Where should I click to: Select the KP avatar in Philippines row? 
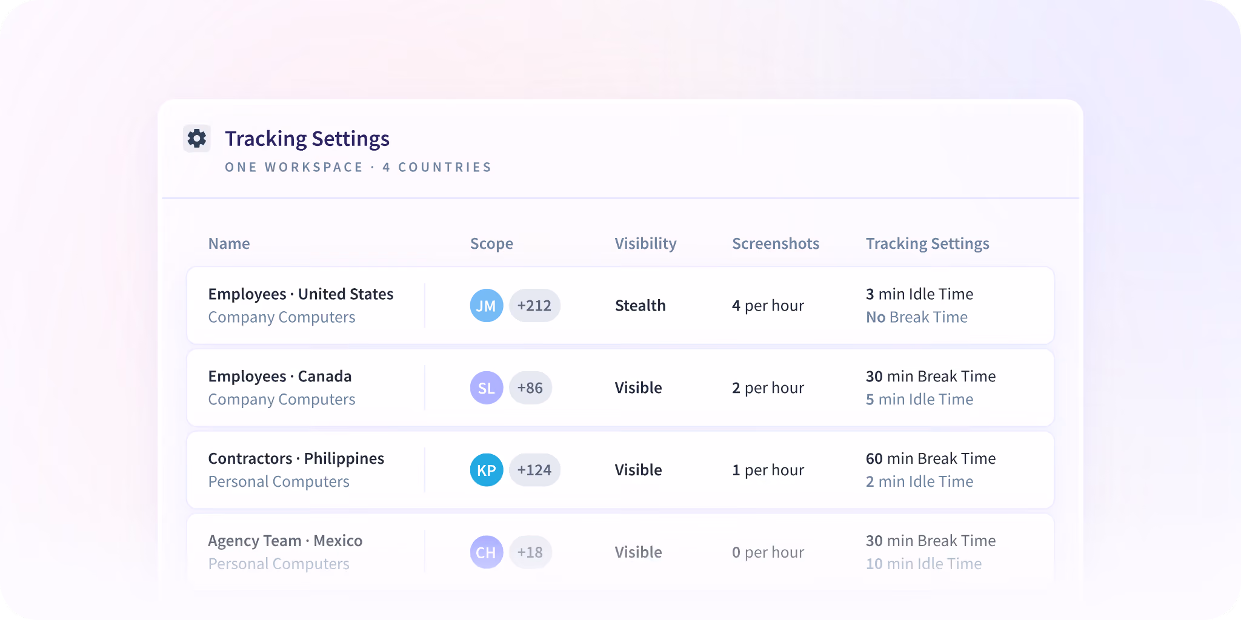pyautogui.click(x=487, y=470)
